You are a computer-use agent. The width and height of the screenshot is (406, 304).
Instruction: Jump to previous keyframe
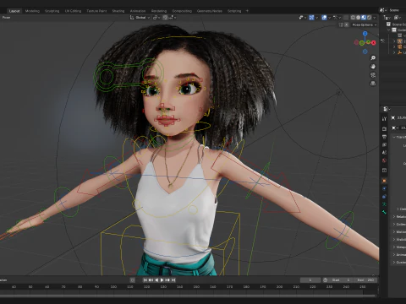point(151,280)
